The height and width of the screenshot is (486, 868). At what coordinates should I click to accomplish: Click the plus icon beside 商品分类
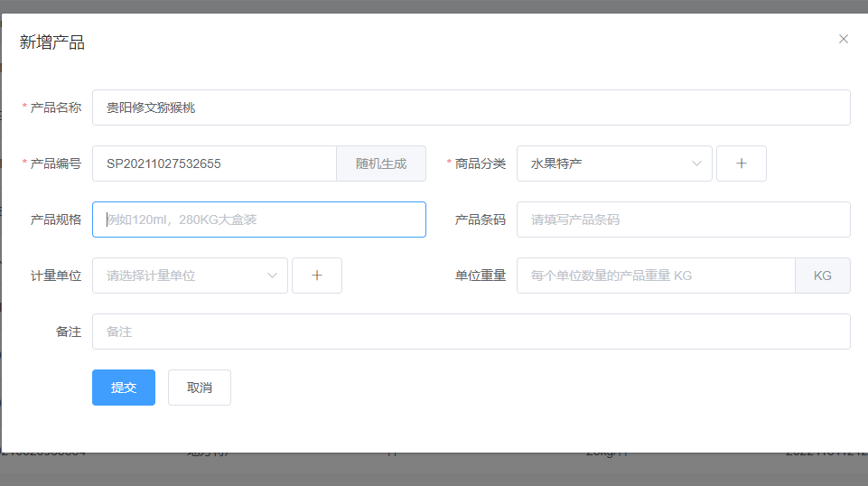tap(741, 164)
